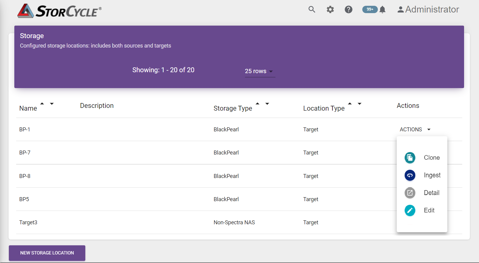Choose Clone from actions menu
The image size is (479, 263).
432,158
